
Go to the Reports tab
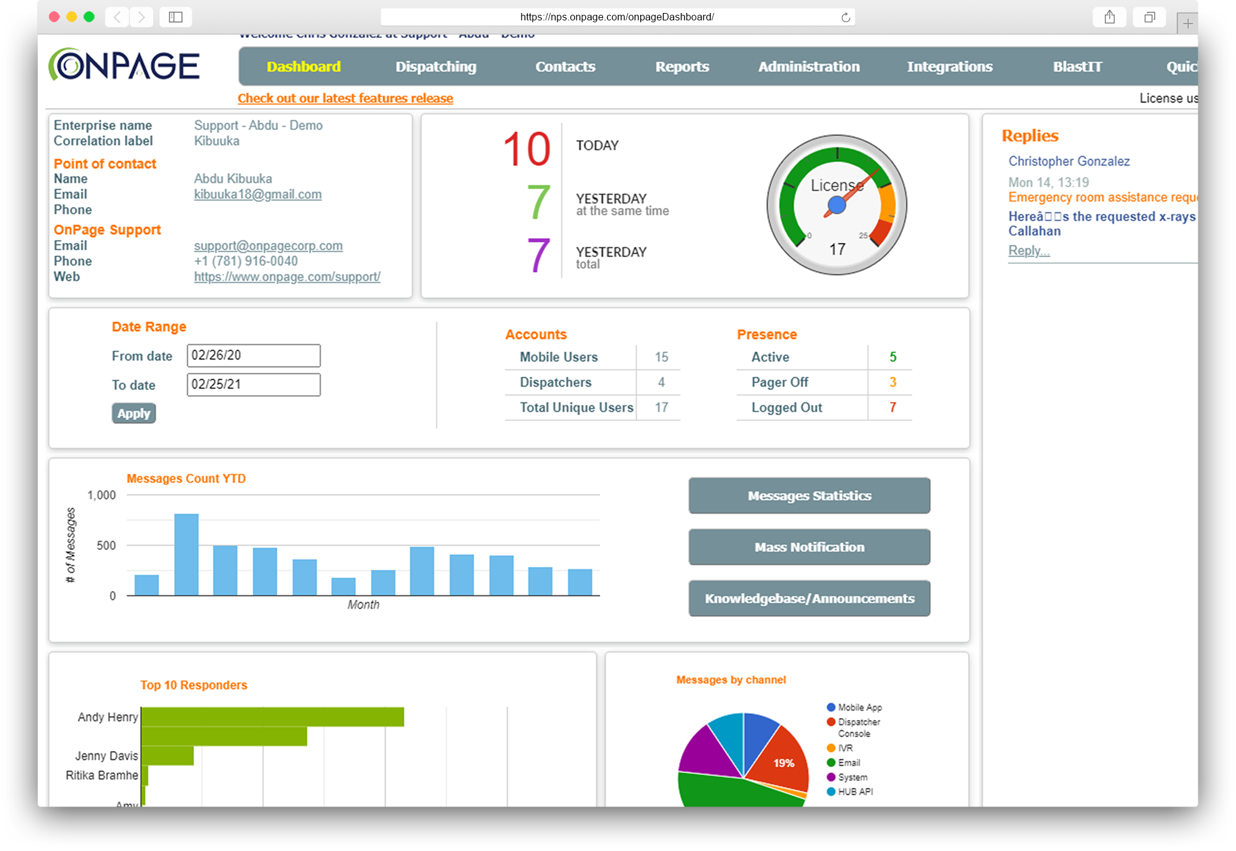tap(682, 67)
